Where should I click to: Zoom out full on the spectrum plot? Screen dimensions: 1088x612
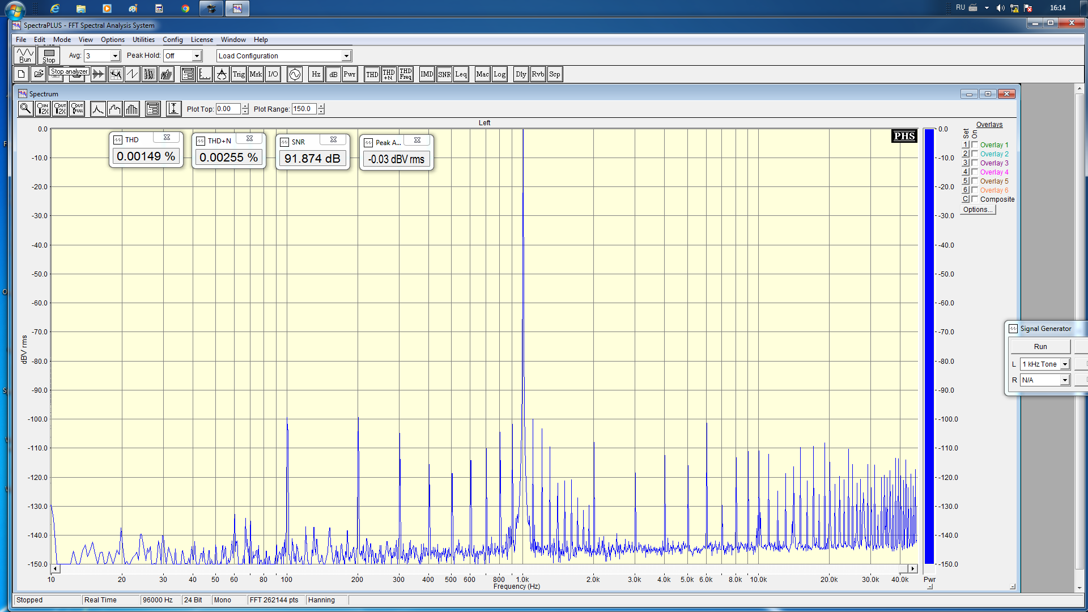click(77, 109)
